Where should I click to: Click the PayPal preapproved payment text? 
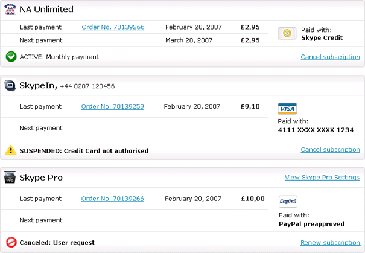point(311,224)
